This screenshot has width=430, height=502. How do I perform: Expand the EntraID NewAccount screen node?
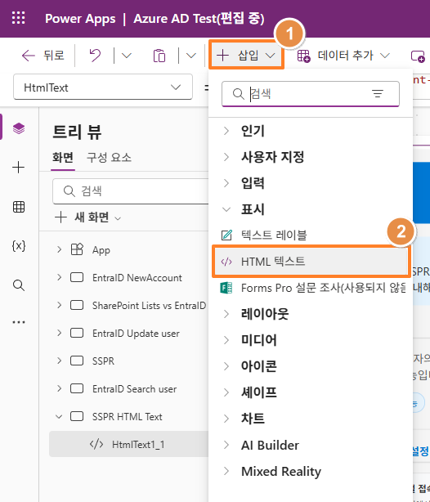click(x=59, y=277)
